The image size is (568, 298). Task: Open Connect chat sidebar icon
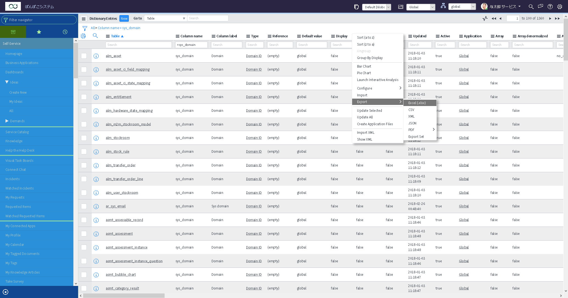click(x=540, y=6)
